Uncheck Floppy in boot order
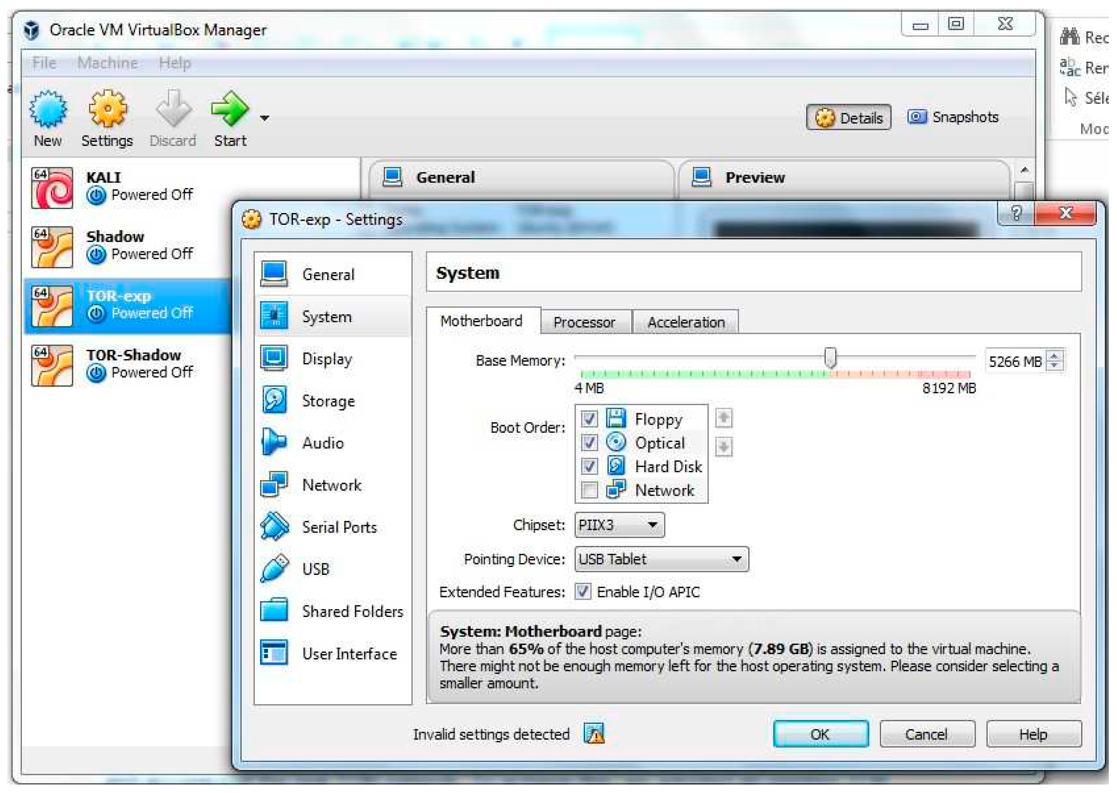 tap(589, 419)
